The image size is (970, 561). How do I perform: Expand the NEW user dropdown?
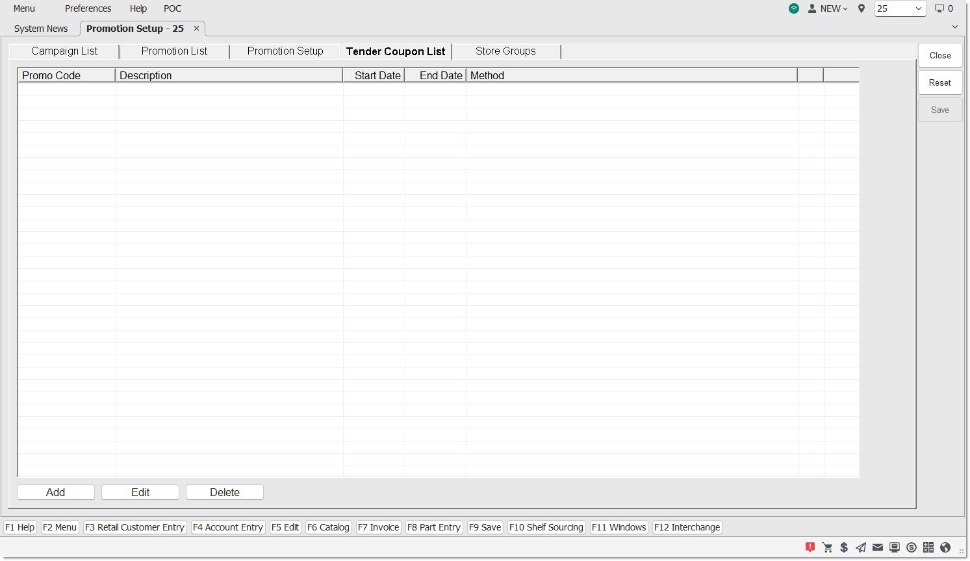click(828, 8)
